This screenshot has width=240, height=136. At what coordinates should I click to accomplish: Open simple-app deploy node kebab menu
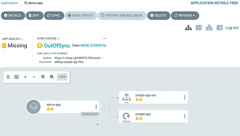coord(185,116)
